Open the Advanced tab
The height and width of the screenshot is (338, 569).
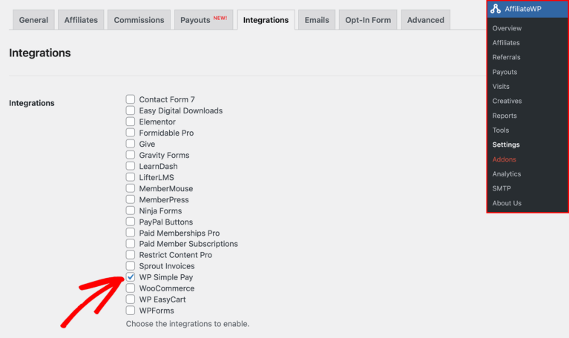426,20
